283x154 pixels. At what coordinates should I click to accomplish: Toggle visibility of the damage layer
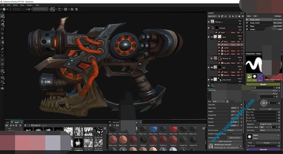[x=209, y=28]
